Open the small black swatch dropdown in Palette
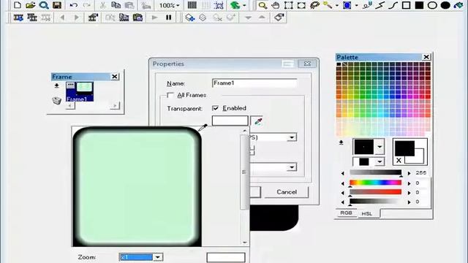 click(380, 161)
